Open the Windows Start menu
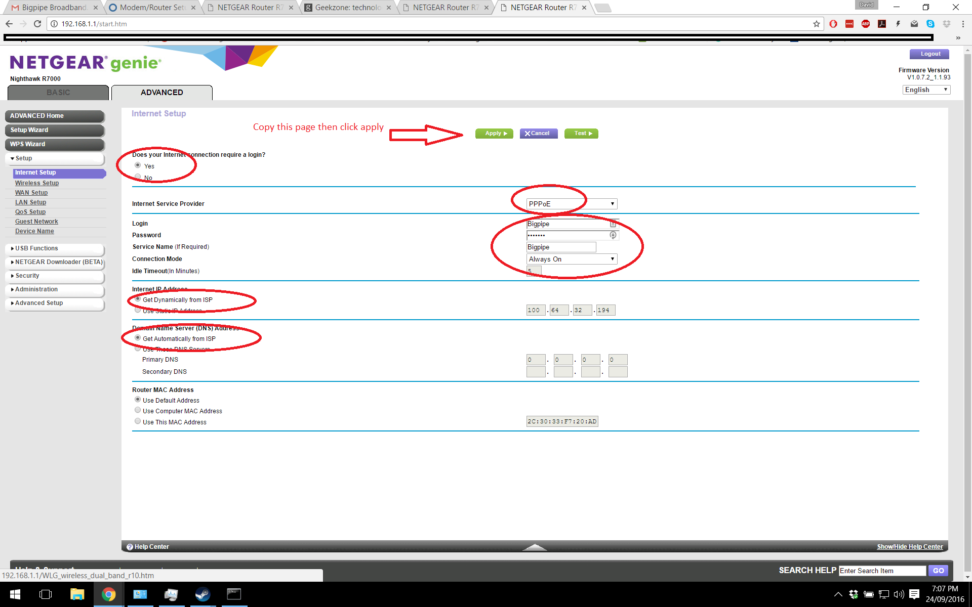This screenshot has width=972, height=607. pyautogui.click(x=15, y=594)
